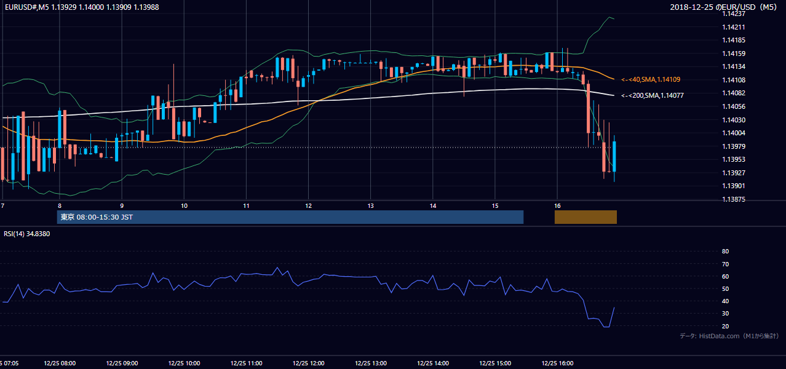Select the '12/25 13:00' time axis label

pyautogui.click(x=370, y=363)
